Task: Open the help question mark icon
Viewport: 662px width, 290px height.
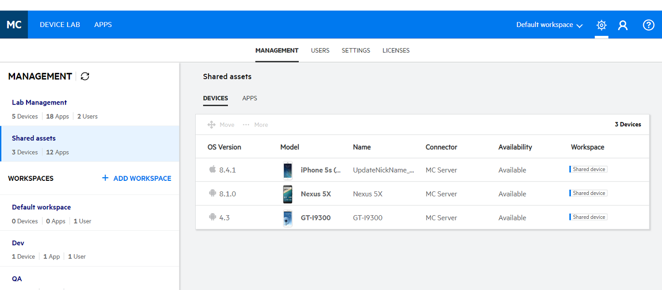Action: [648, 25]
